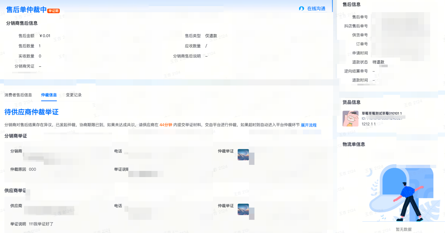
Task: Click the 物流单信息 section header
Action: pos(354,144)
